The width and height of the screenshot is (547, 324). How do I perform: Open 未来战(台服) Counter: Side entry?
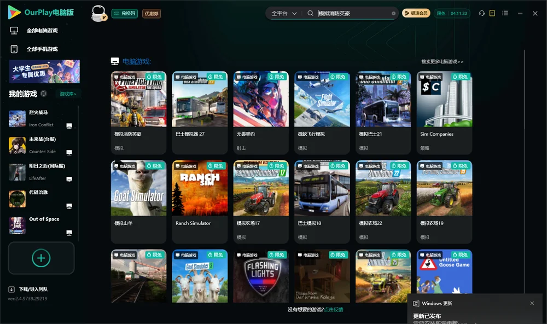click(41, 145)
